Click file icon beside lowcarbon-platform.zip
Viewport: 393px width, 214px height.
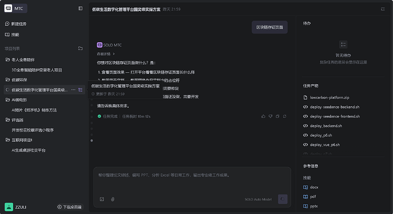pyautogui.click(x=305, y=98)
